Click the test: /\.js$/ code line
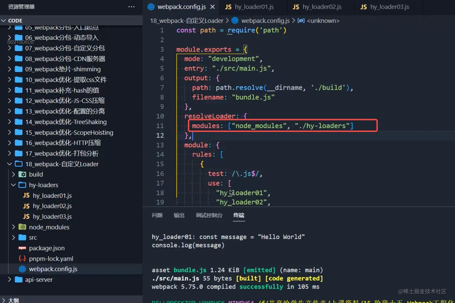Image resolution: width=455 pixels, height=303 pixels. point(235,173)
